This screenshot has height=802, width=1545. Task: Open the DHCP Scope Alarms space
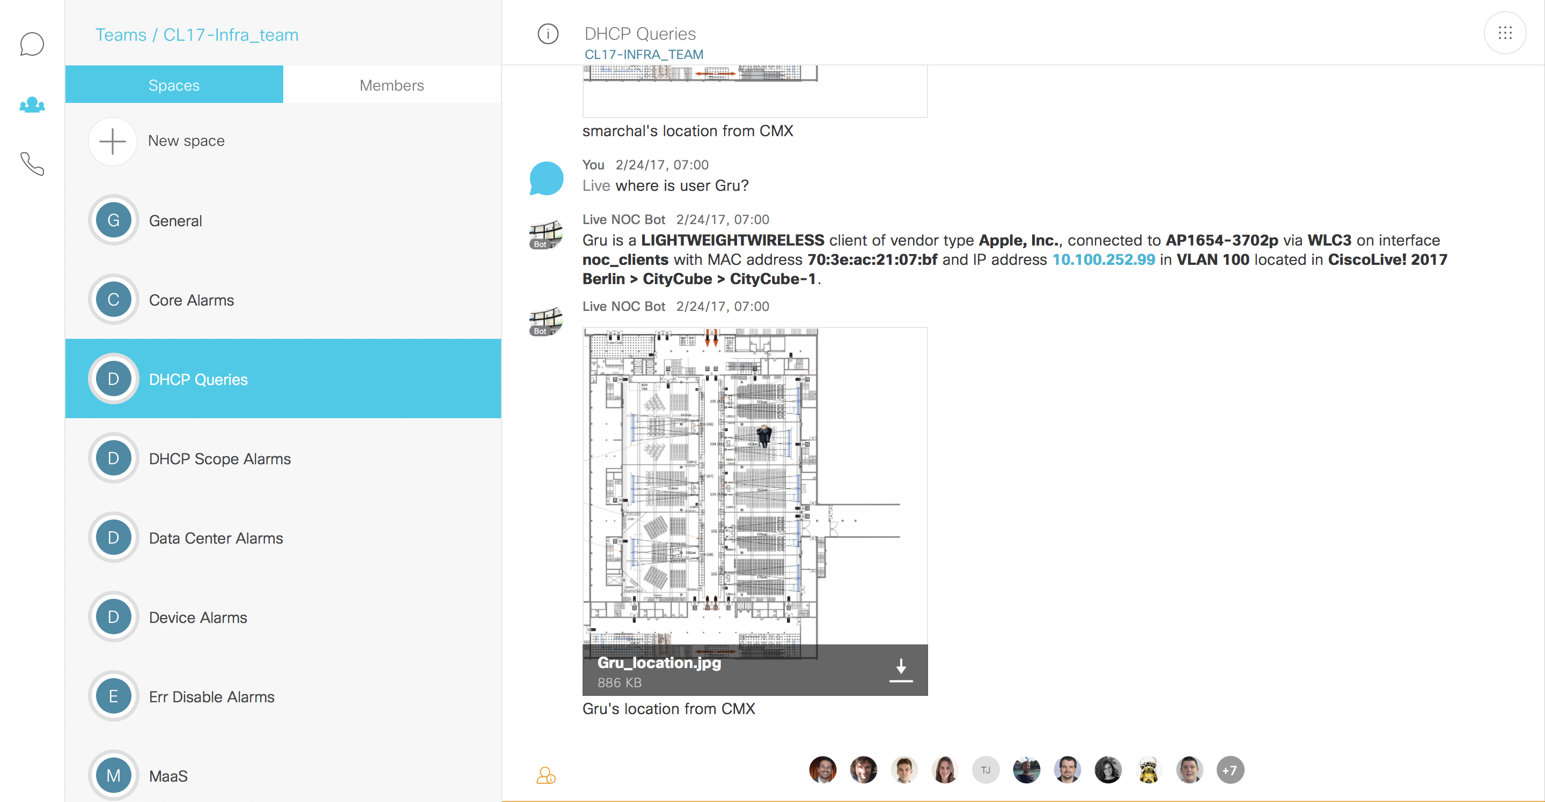[x=219, y=458]
